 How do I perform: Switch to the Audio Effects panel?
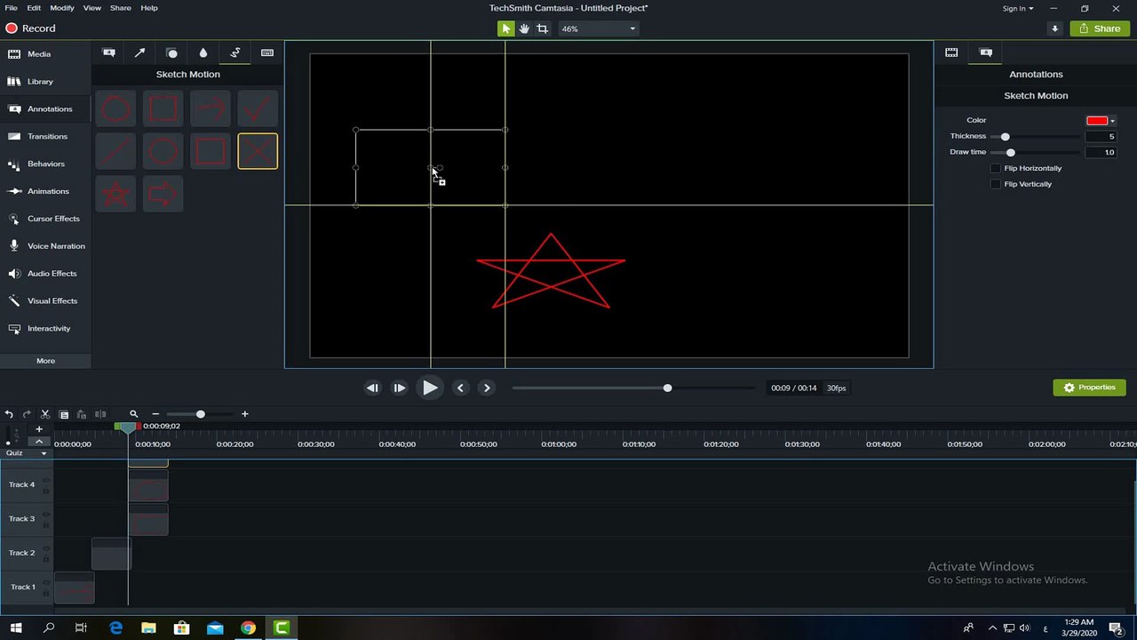coord(45,274)
